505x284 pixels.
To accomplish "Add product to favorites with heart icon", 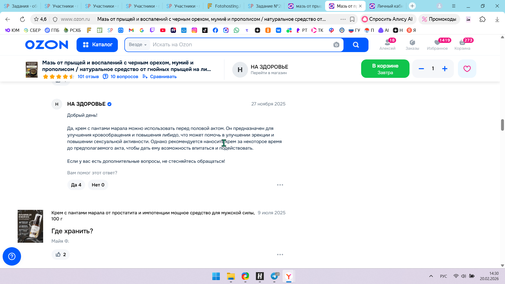I will (467, 69).
